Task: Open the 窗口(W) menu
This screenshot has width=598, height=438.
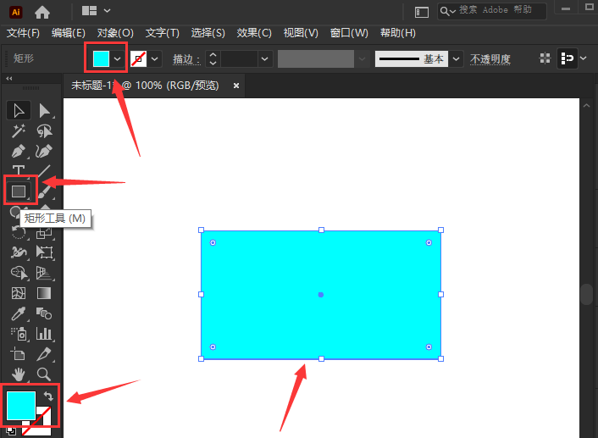Action: [349, 33]
